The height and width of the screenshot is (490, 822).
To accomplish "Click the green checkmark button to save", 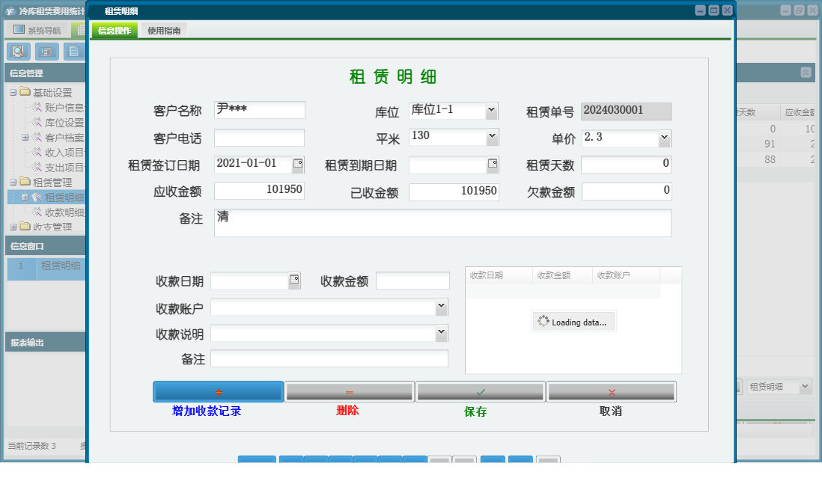I will coord(480,391).
